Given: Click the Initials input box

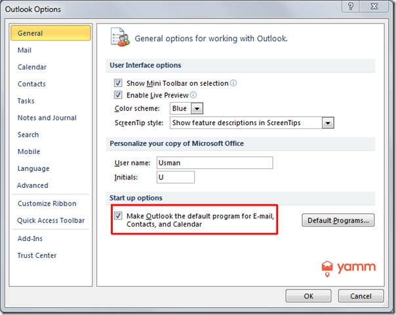Looking at the screenshot, I should 175,177.
